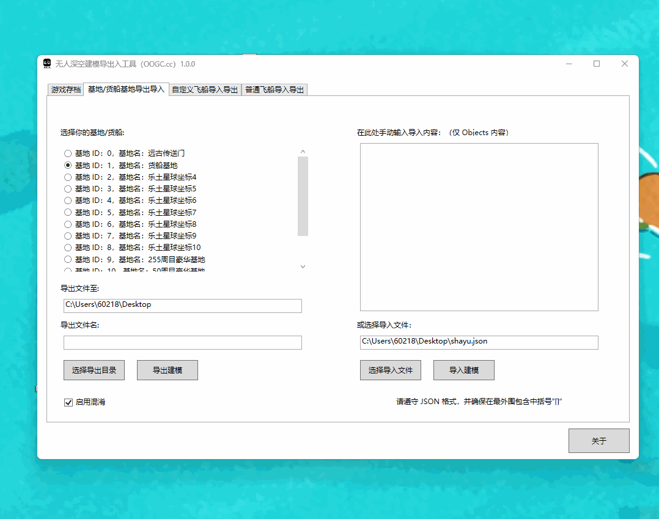The image size is (659, 519).
Task: Focus the import file path shayu.json field
Action: point(479,342)
